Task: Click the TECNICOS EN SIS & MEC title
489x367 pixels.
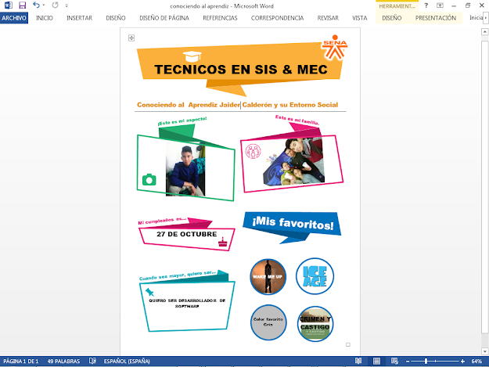Action: tap(241, 70)
